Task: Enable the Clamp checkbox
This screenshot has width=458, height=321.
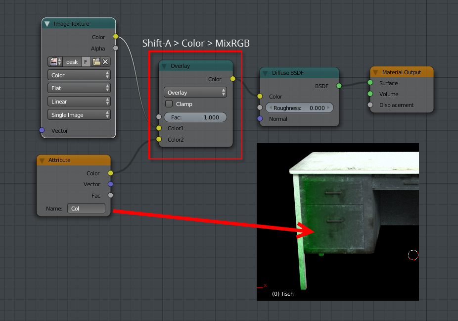Action: 169,104
